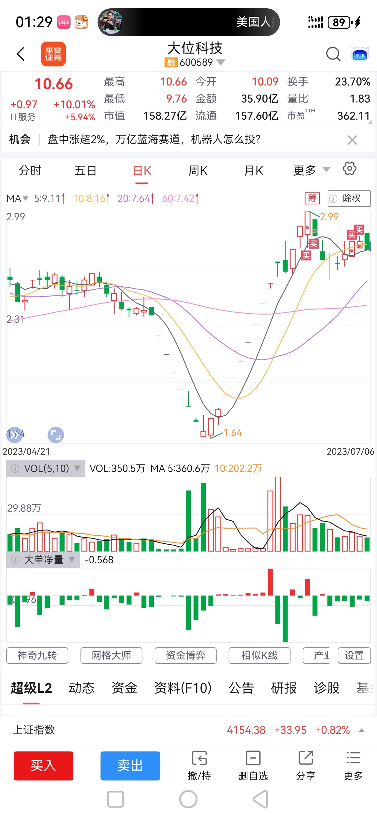The height and width of the screenshot is (814, 377).
Task: Tap 市盈TTM 362.11 value
Action: (353, 116)
